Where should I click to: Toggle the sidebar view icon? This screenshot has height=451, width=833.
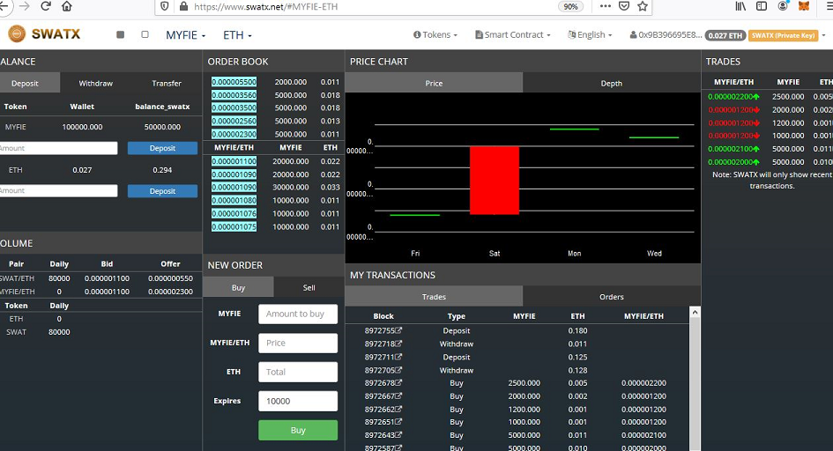pyautogui.click(x=762, y=6)
